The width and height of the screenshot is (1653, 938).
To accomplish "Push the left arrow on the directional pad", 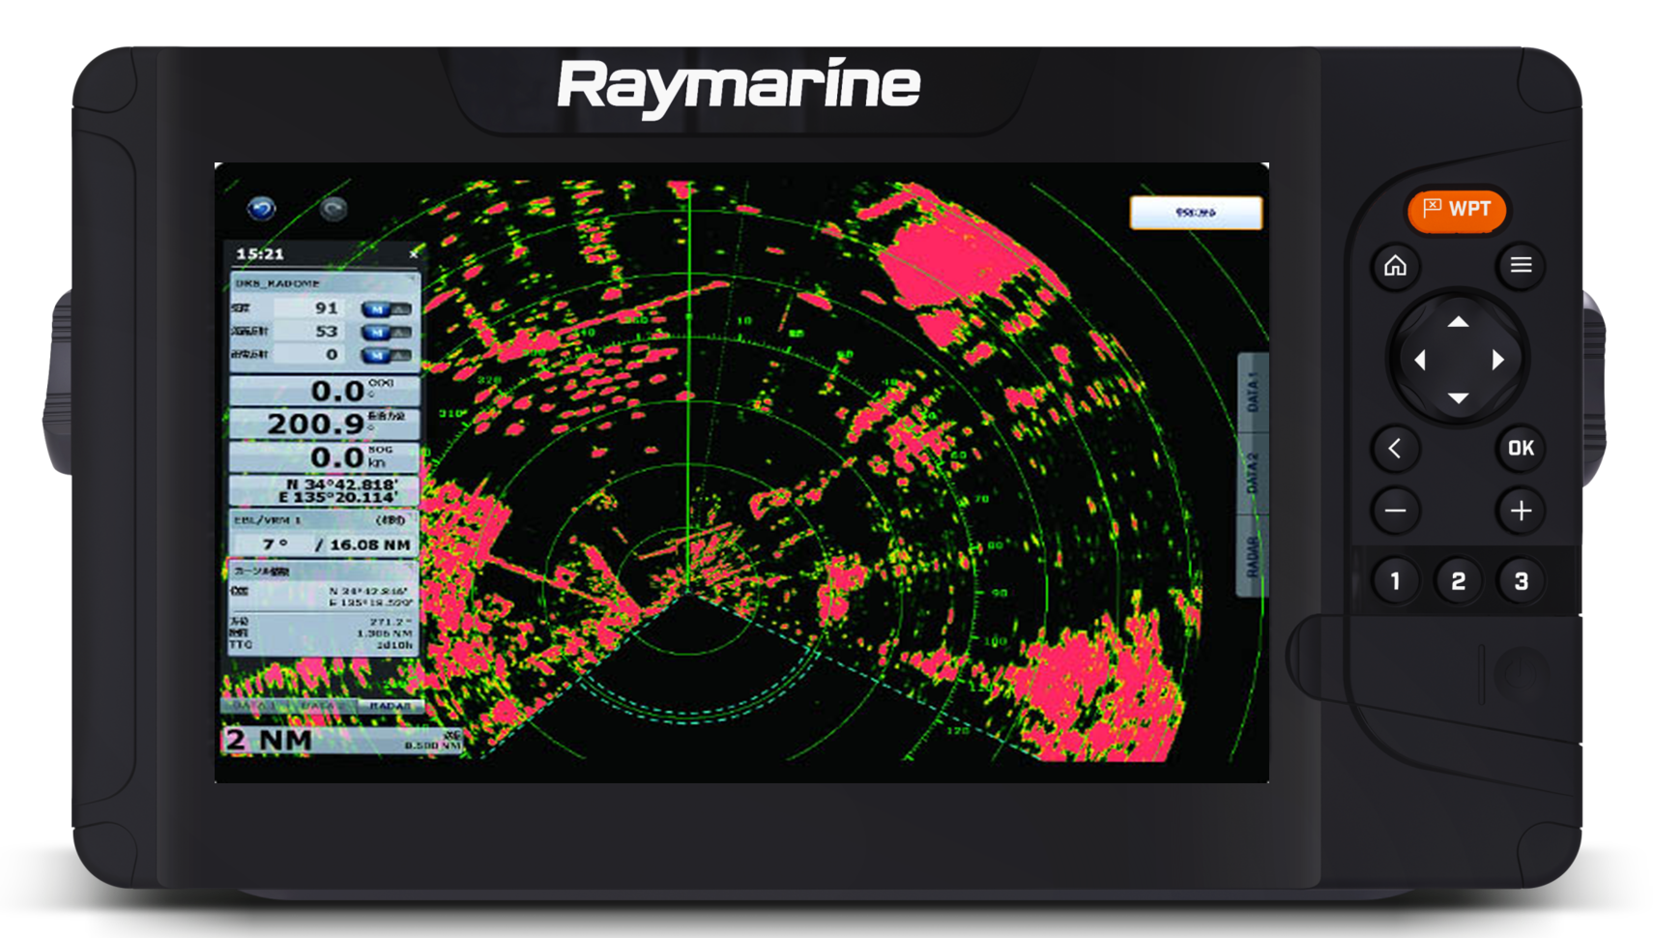I will [x=1420, y=360].
